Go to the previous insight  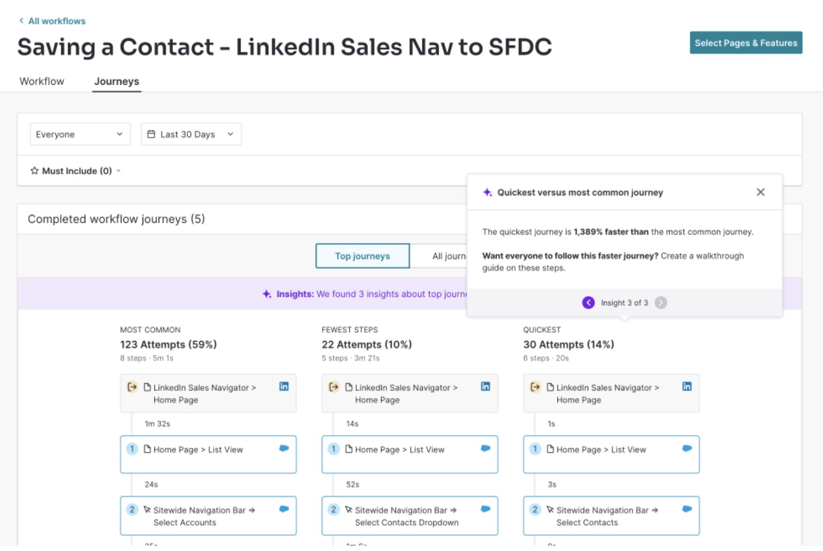pyautogui.click(x=588, y=303)
